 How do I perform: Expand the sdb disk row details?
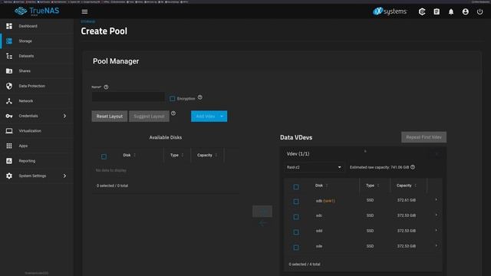tap(437, 199)
